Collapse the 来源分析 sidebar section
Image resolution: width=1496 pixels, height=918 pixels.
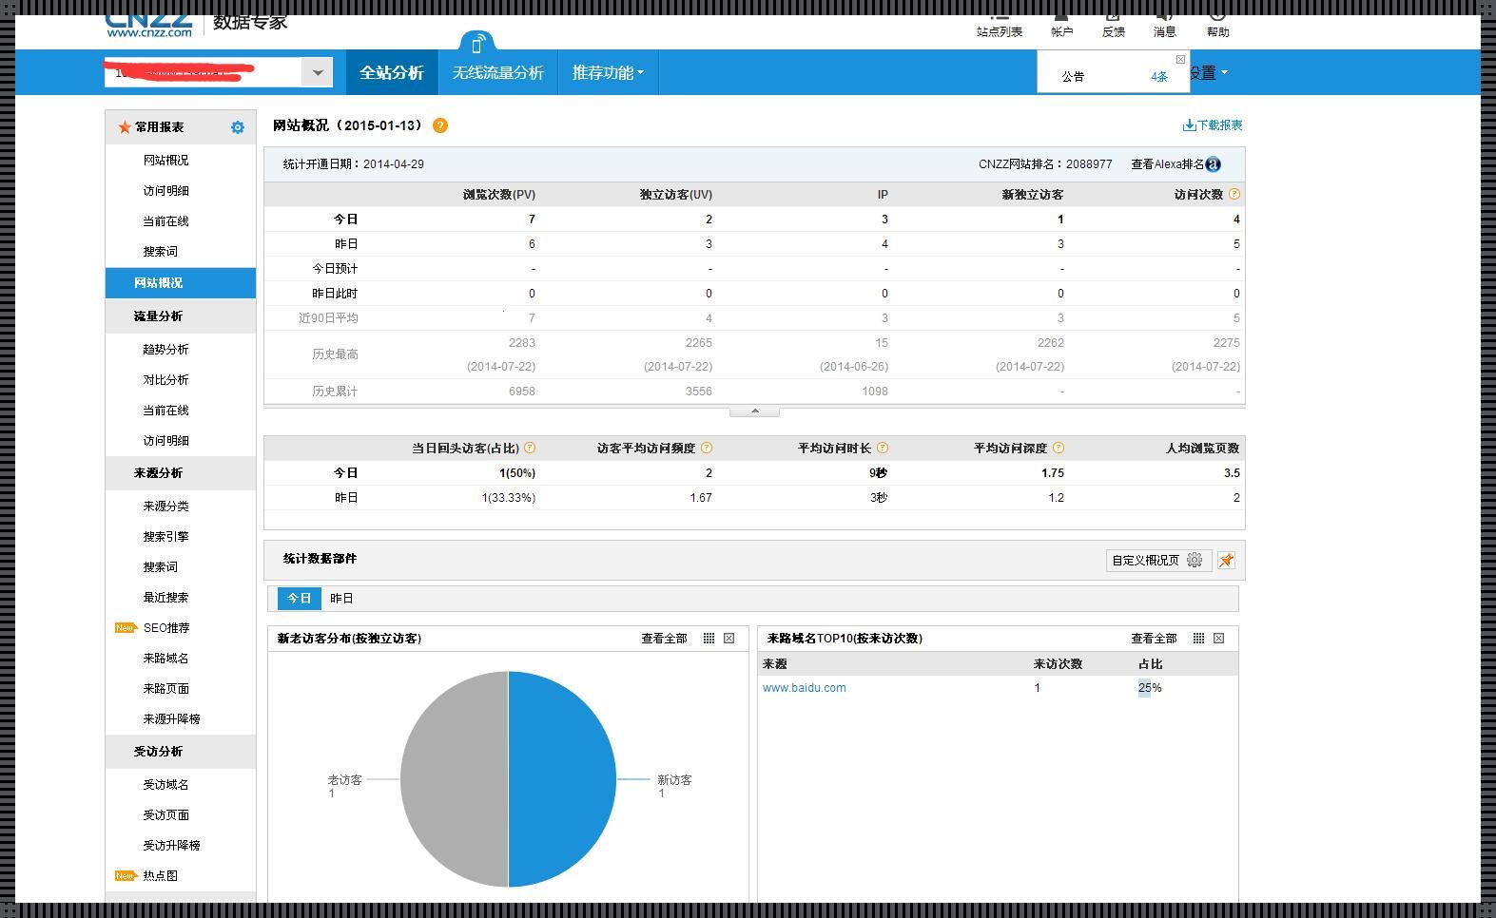click(181, 473)
